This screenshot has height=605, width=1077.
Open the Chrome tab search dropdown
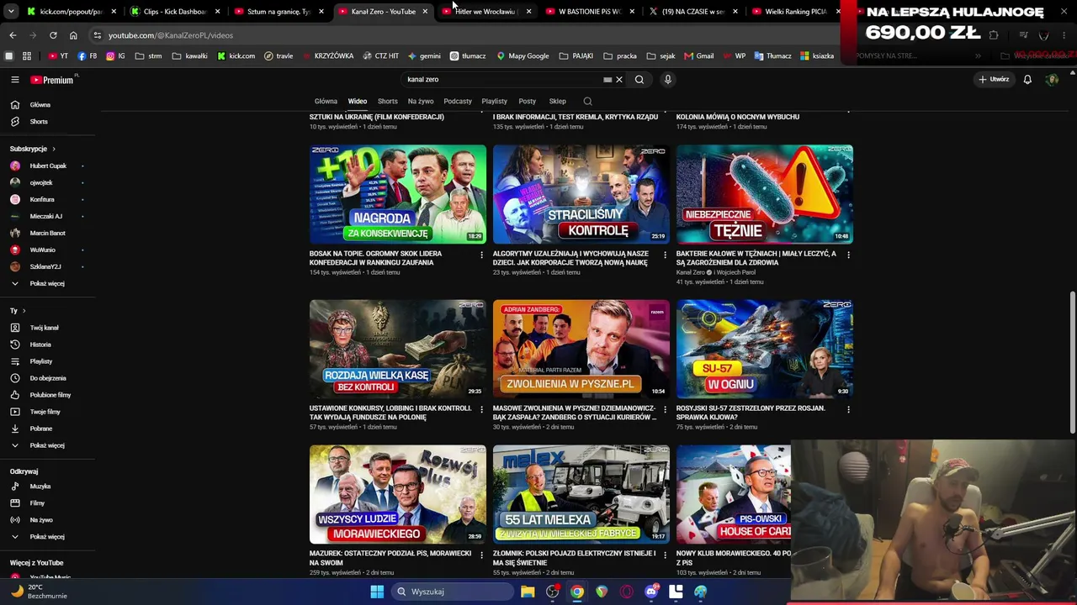(12, 12)
